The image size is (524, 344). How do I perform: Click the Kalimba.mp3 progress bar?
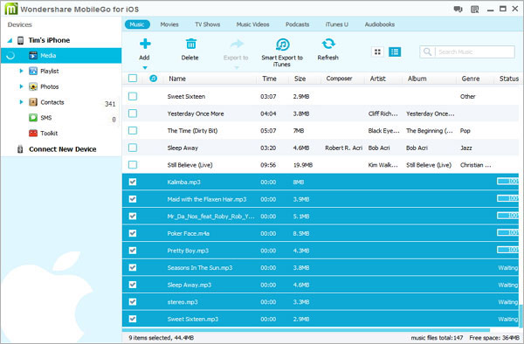(x=507, y=182)
